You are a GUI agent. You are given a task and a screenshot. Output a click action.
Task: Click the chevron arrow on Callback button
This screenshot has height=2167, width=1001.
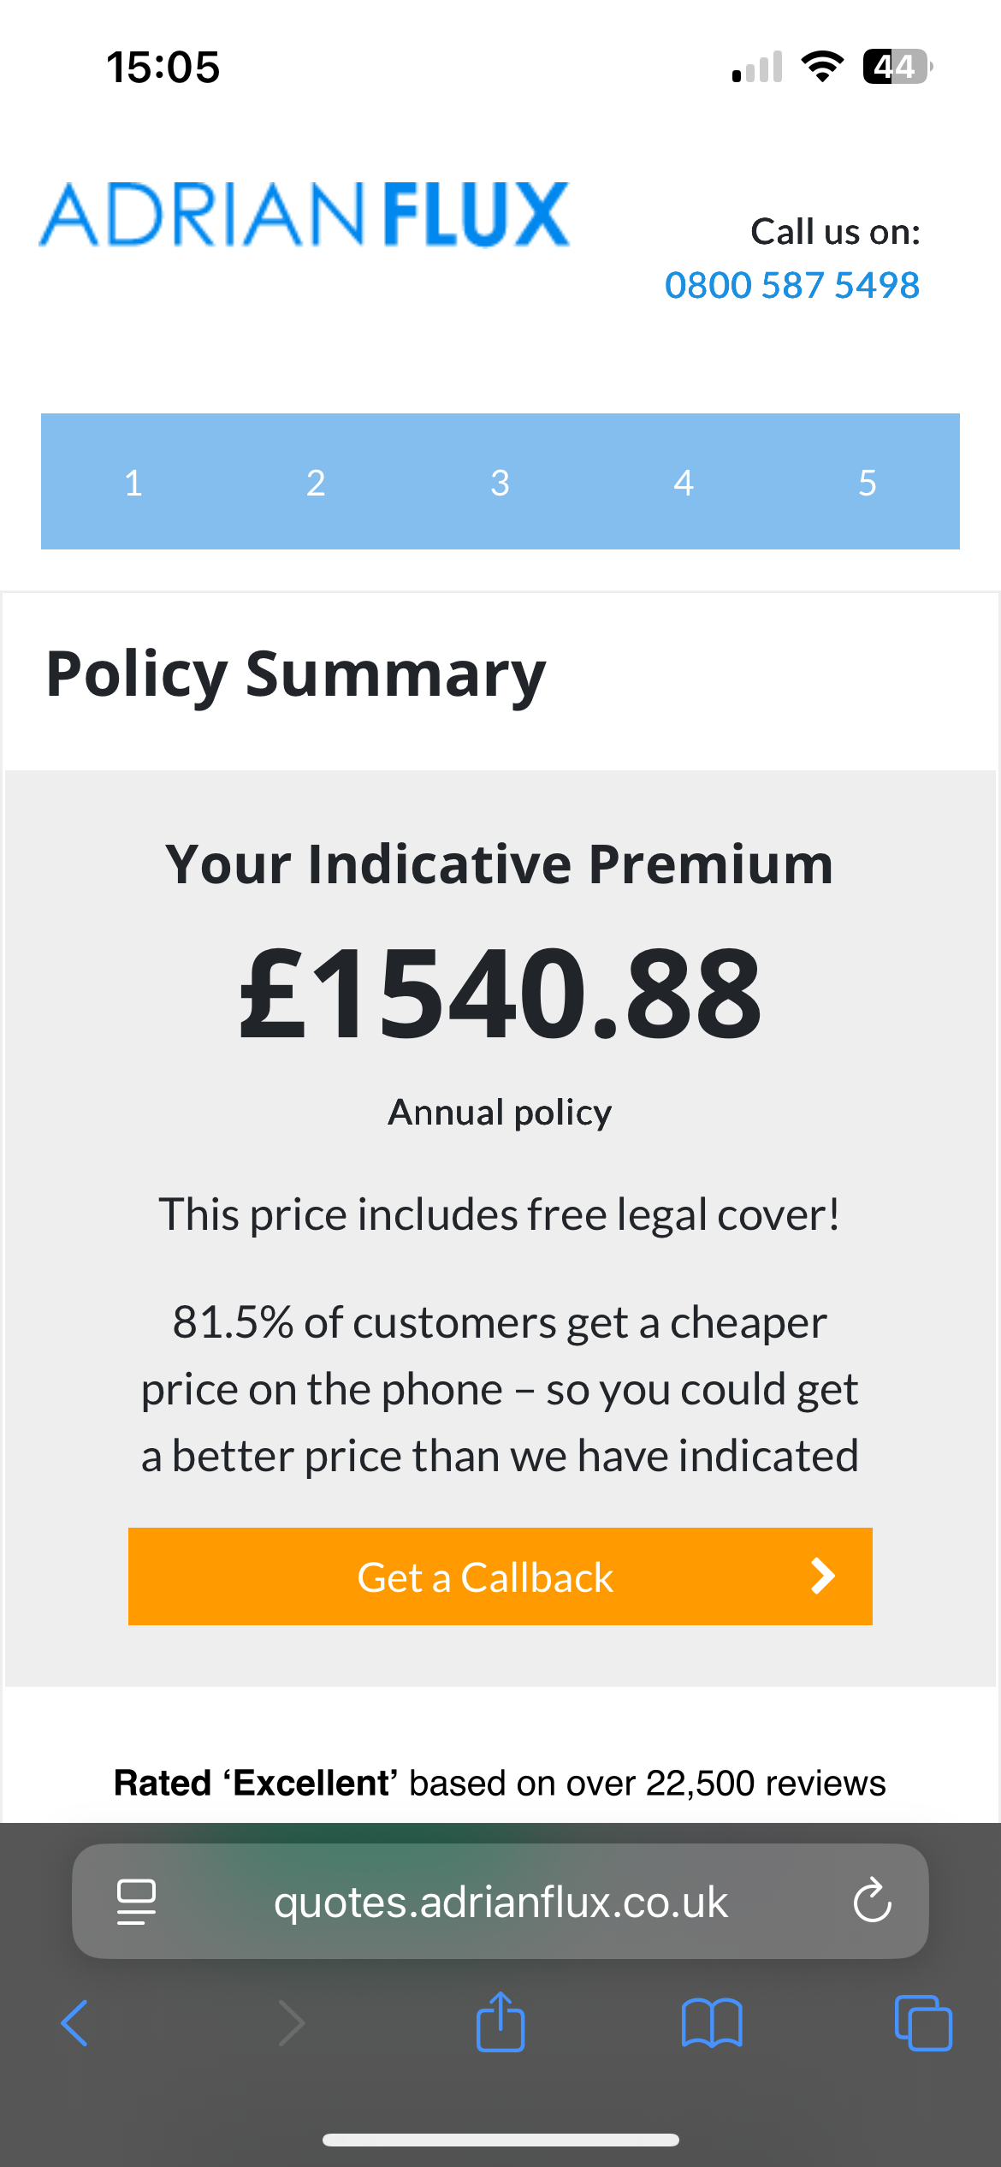(x=822, y=1576)
